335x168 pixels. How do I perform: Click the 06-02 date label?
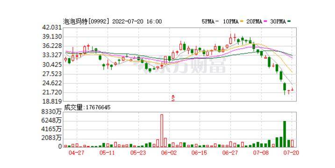[169, 153]
